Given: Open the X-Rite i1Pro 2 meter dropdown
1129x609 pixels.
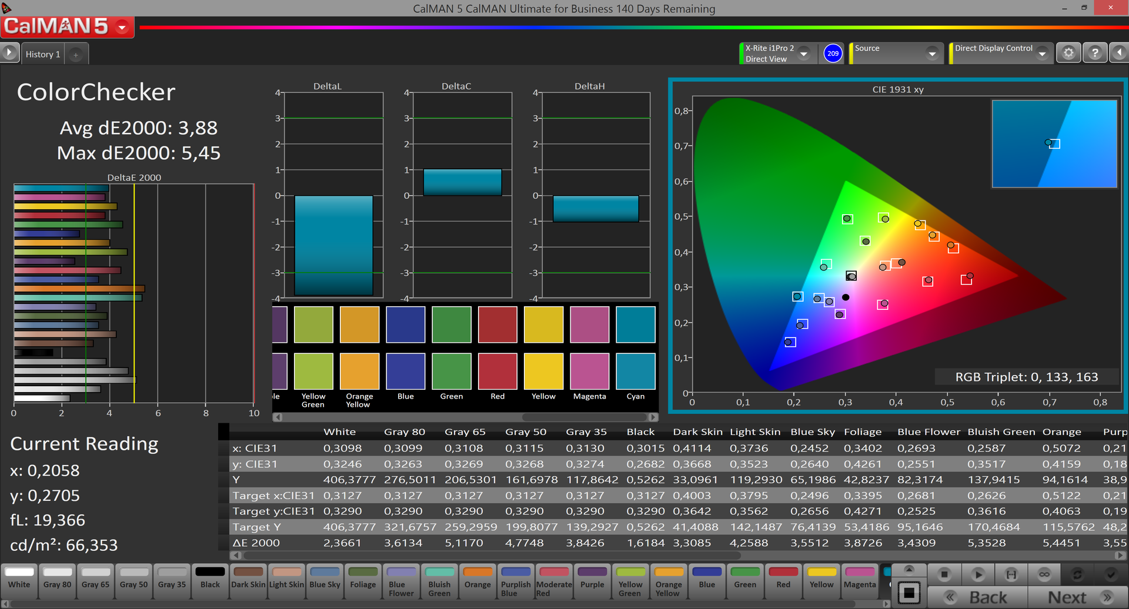Looking at the screenshot, I should point(804,53).
